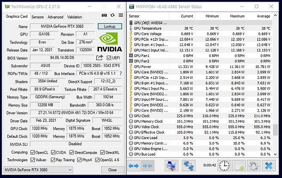Click the Device ID value field

[x=102, y=66]
